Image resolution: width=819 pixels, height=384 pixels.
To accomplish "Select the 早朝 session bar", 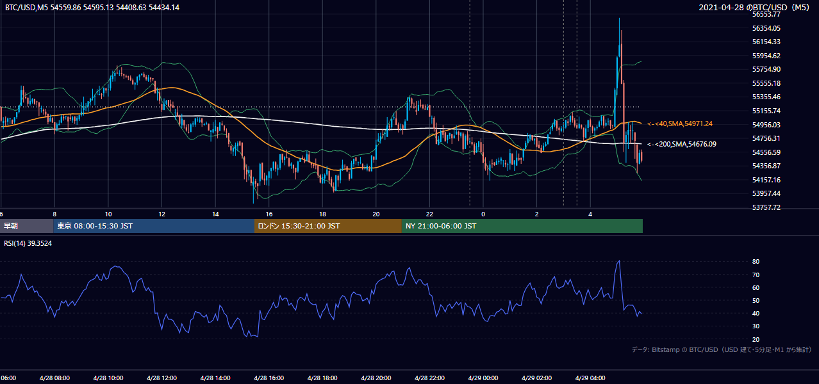I will tap(27, 226).
